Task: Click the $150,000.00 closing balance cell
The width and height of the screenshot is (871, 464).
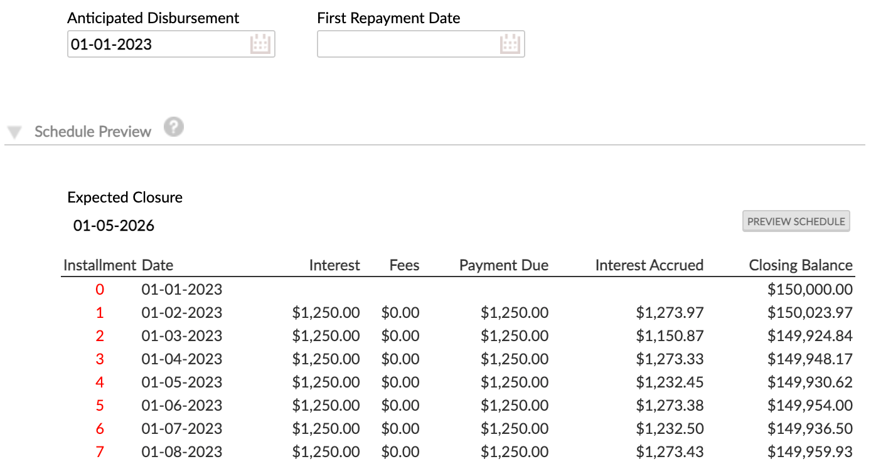Action: click(810, 290)
